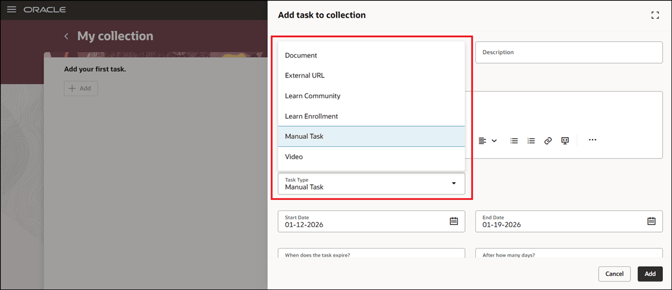The image size is (672, 290).
Task: Click 'Add your first task.' text
Action: pyautogui.click(x=95, y=69)
